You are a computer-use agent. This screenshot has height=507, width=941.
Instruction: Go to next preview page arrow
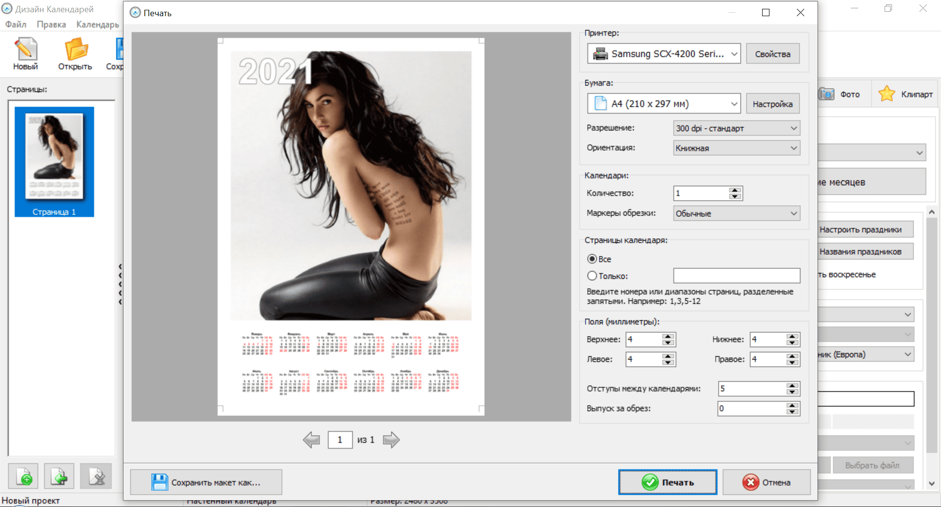point(391,440)
